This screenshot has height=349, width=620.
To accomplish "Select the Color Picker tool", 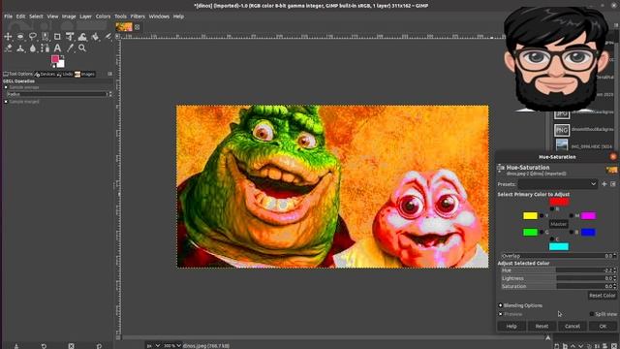I will (x=70, y=48).
